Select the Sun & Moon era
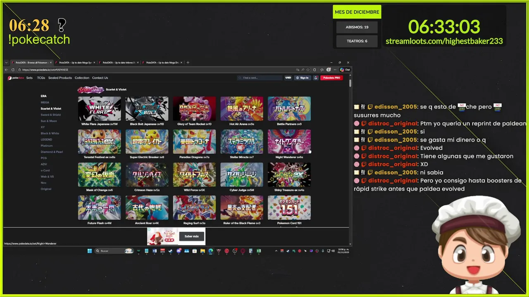 coord(49,121)
